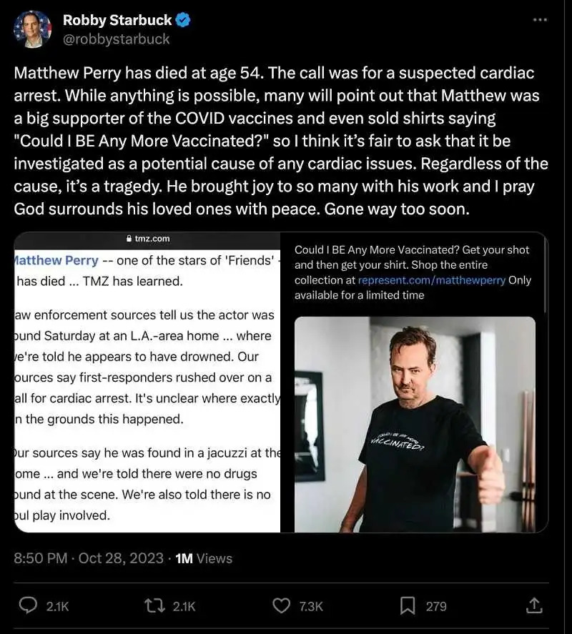This screenshot has height=634, width=572.
Task: Like the post with heart icon
Action: pyautogui.click(x=282, y=605)
